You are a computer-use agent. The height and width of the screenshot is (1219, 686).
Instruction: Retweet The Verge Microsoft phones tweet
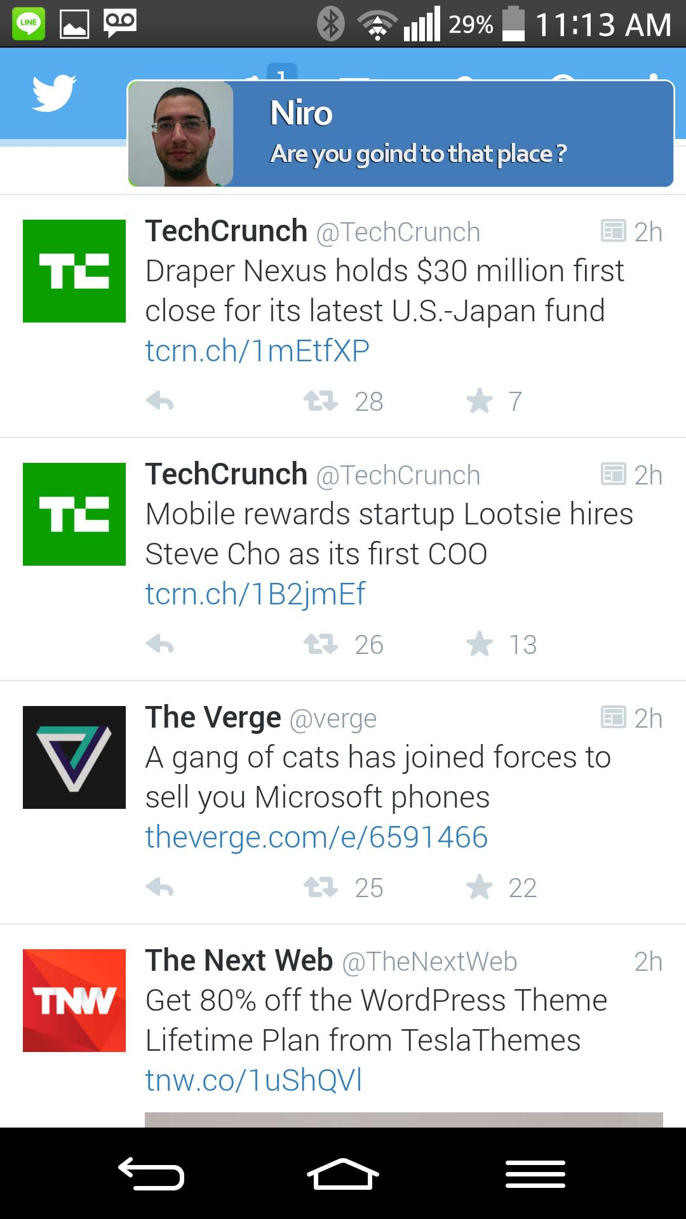tap(321, 888)
